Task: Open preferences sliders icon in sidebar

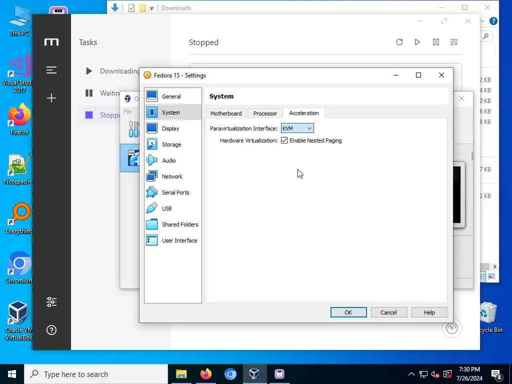Action: [x=51, y=302]
